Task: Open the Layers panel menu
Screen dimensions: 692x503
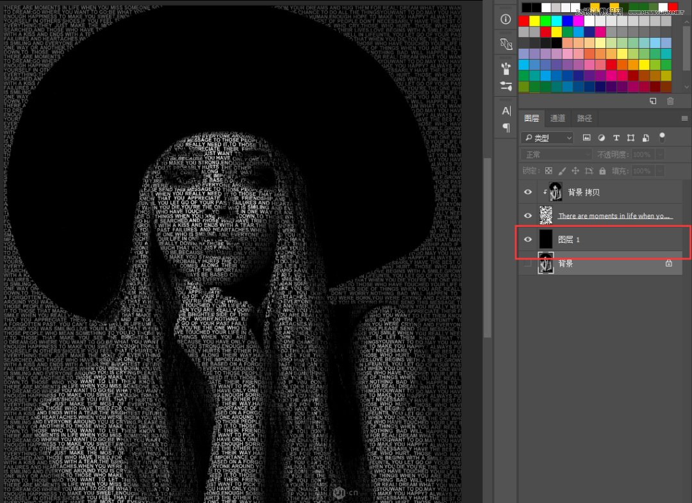Action: 684,118
